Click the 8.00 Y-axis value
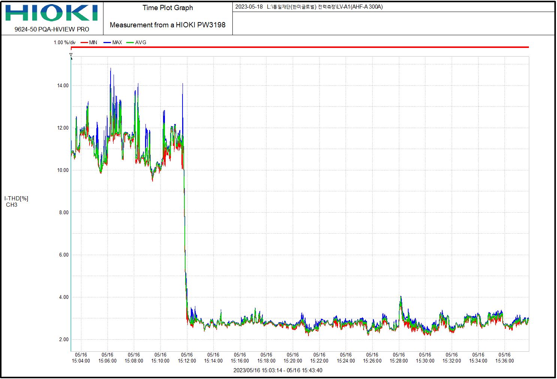 (x=64, y=213)
